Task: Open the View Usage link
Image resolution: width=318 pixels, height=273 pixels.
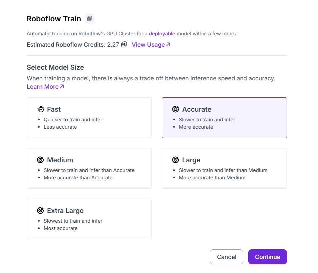Action: pos(148,45)
